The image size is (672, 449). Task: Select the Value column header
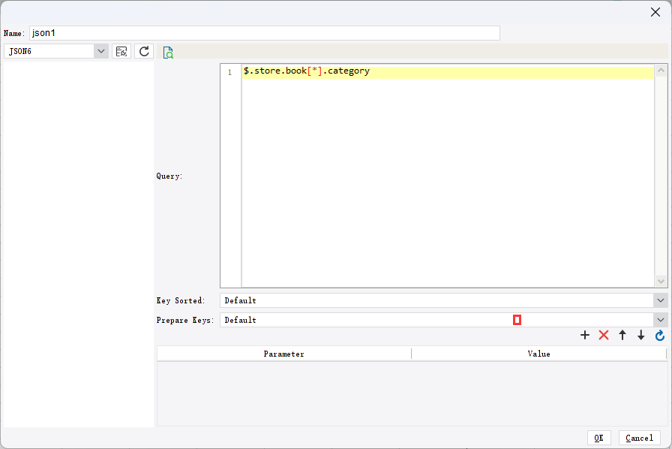(539, 354)
